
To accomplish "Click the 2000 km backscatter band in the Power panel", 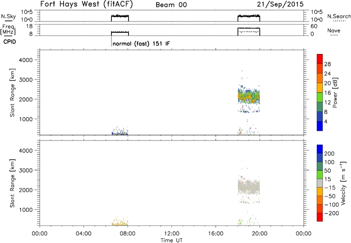I will click(249, 96).
